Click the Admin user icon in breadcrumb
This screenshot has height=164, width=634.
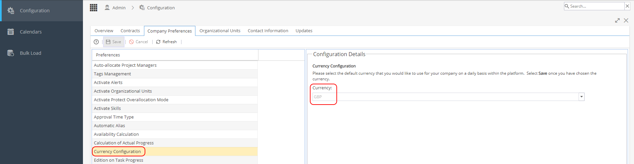pyautogui.click(x=107, y=7)
